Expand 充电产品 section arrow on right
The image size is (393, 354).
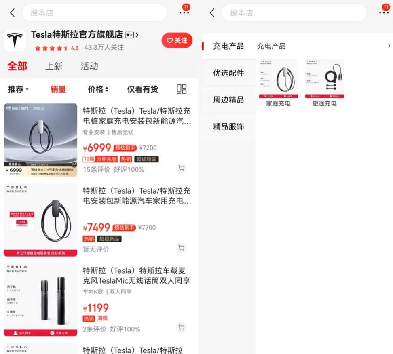[389, 46]
